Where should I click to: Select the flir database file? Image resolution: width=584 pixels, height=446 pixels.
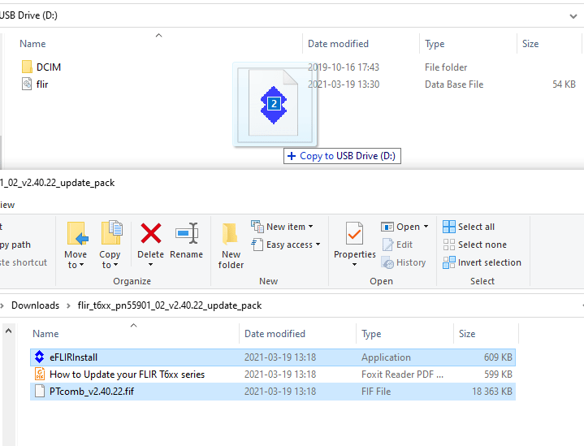click(42, 84)
